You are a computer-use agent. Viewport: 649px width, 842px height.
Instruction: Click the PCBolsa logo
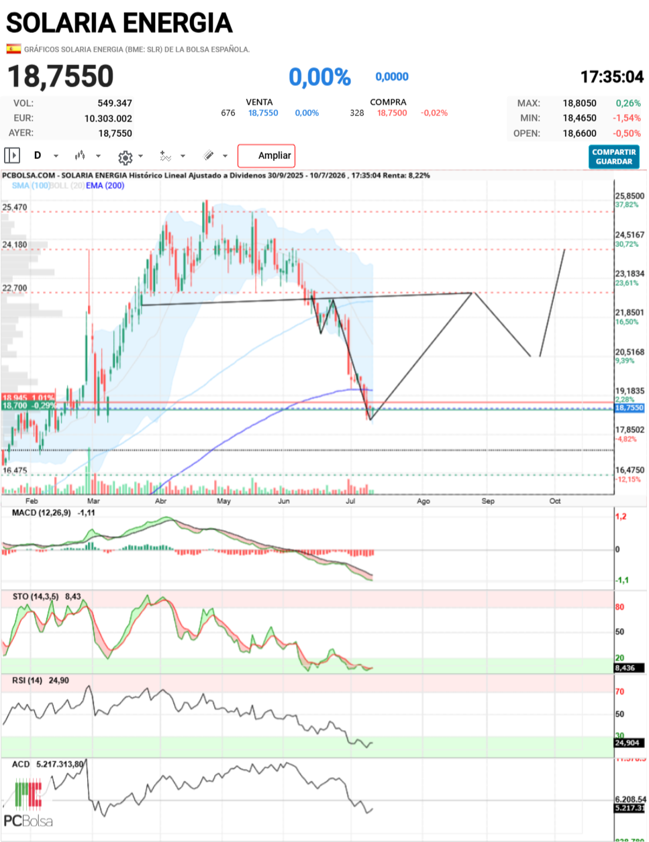28,803
